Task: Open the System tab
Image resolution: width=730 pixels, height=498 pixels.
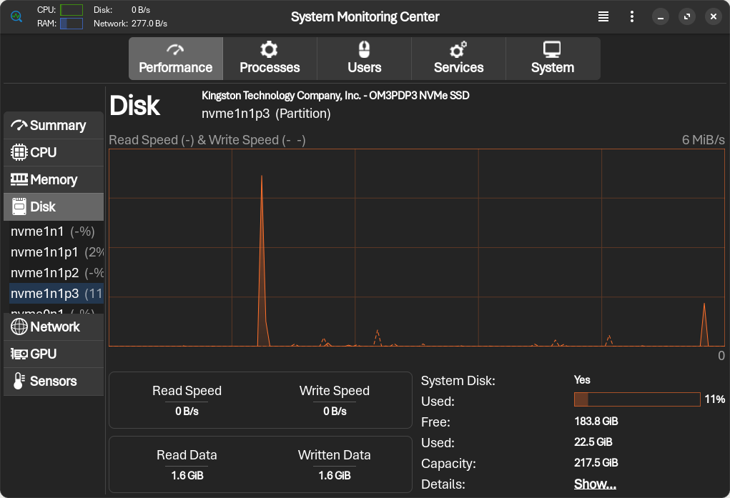Action: click(x=552, y=59)
